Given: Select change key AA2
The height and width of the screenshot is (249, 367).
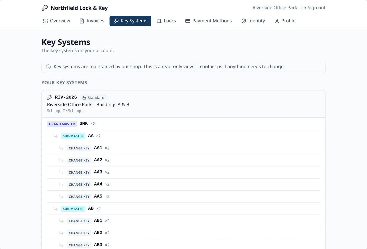Looking at the screenshot, I should click(x=98, y=160).
